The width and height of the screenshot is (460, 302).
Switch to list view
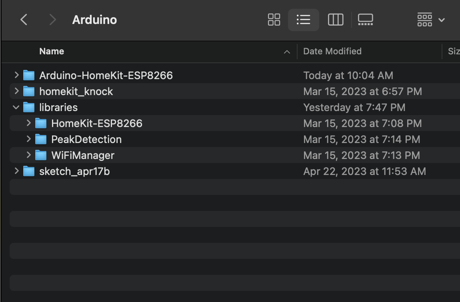pos(303,20)
